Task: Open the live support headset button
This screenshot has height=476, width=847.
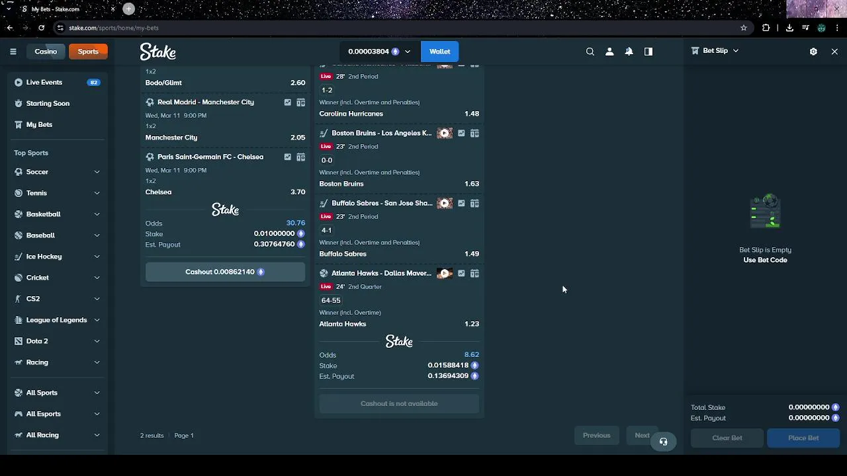Action: (x=663, y=442)
